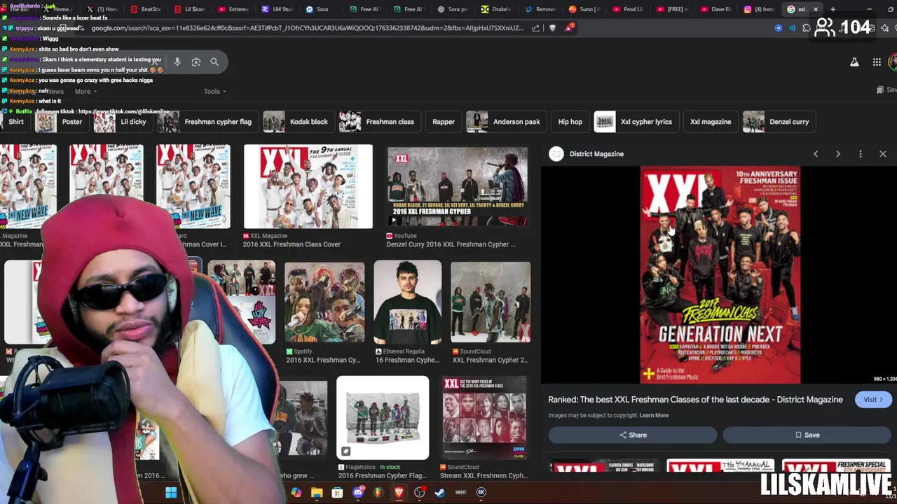
Task: Open the 4K downloader taskbar icon
Action: (x=481, y=493)
